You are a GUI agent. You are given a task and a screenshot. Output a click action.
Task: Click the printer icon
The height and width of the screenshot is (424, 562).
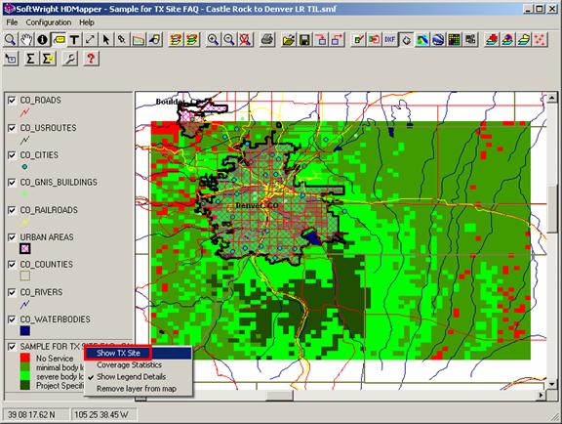tap(267, 39)
